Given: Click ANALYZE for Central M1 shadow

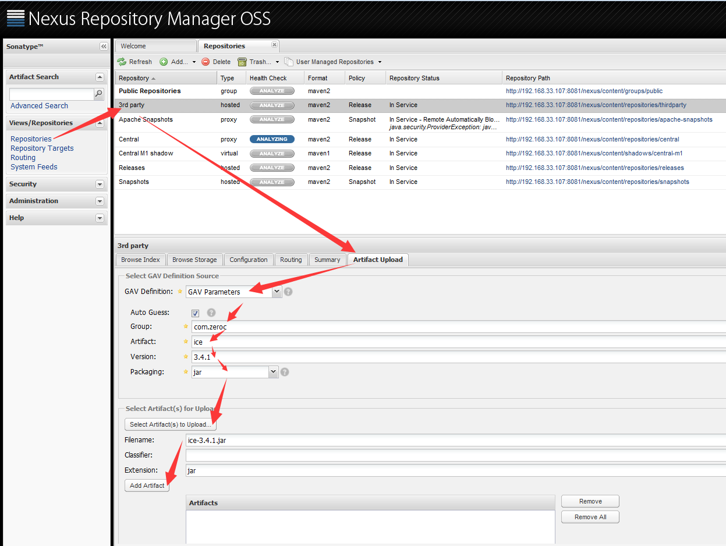Looking at the screenshot, I should tap(272, 154).
